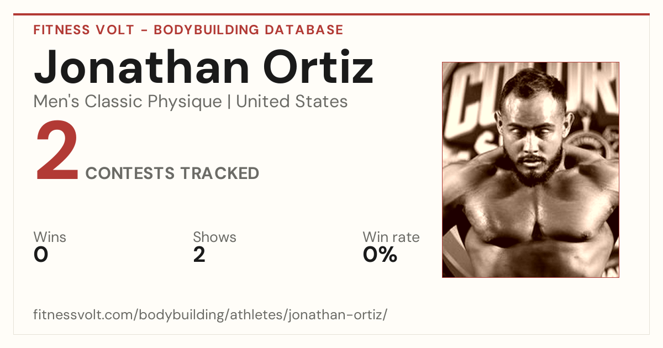Screen dimensions: 663x348
Task: Click the Wins stat label
Action: [x=50, y=238]
